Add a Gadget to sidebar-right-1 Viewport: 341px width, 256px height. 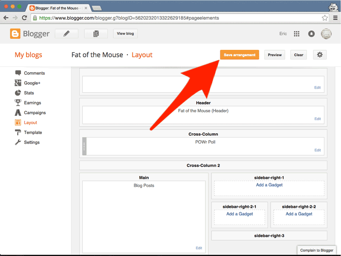[269, 185]
